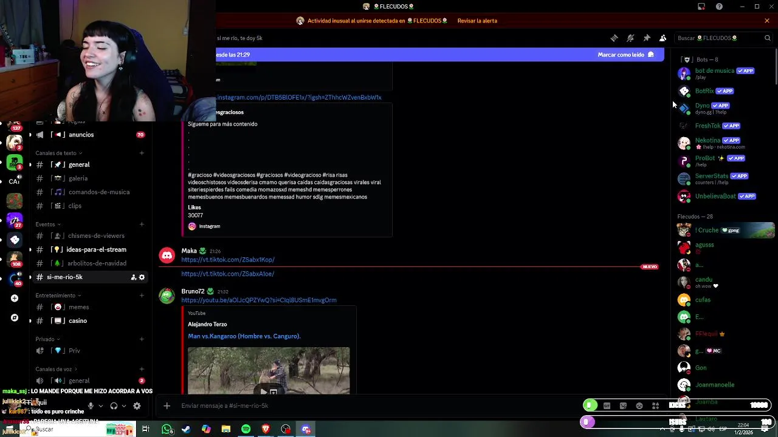Open Dyno bot member profile

(725, 108)
